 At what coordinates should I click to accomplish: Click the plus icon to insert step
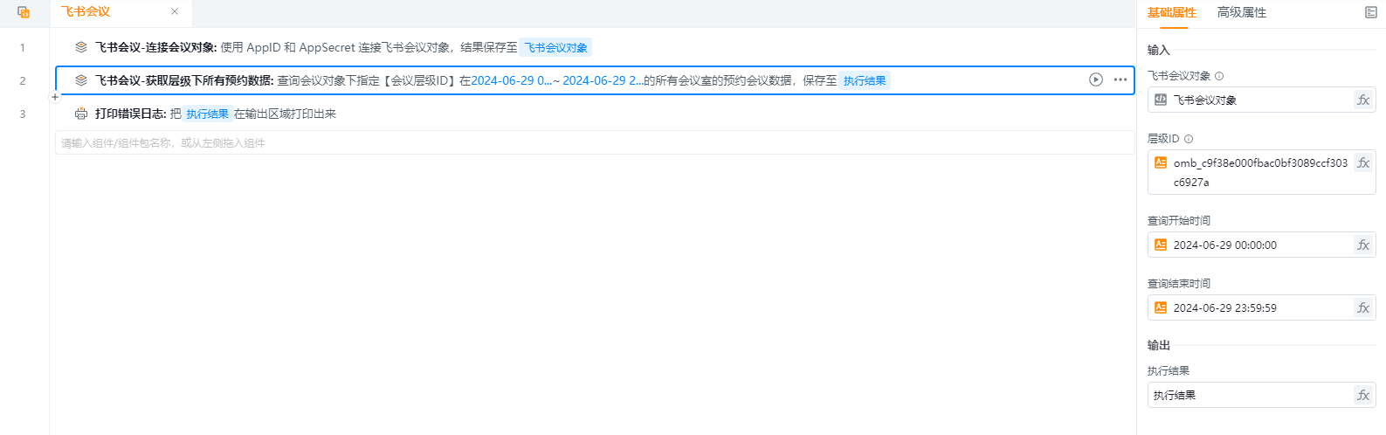point(55,97)
